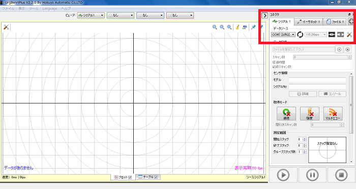356x189 pixels.
Task: Click the connect sensor icon
Action: pos(332,35)
